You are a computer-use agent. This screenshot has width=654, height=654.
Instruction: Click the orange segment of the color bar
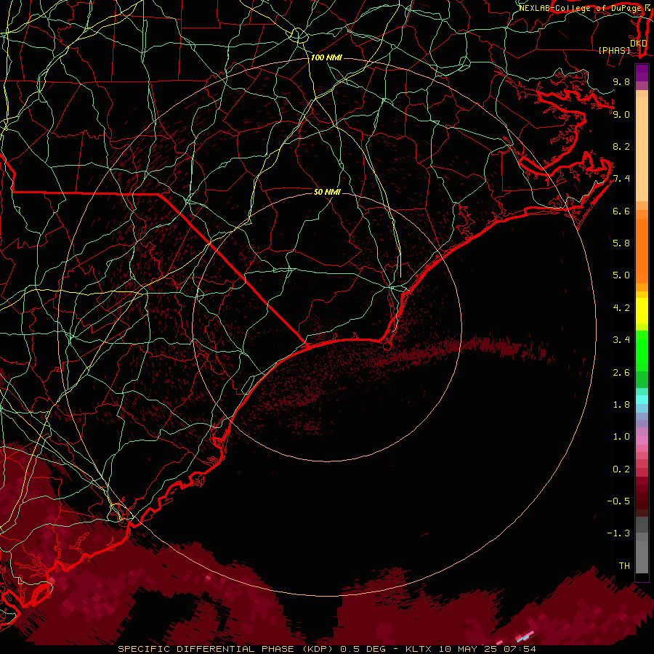(642, 251)
